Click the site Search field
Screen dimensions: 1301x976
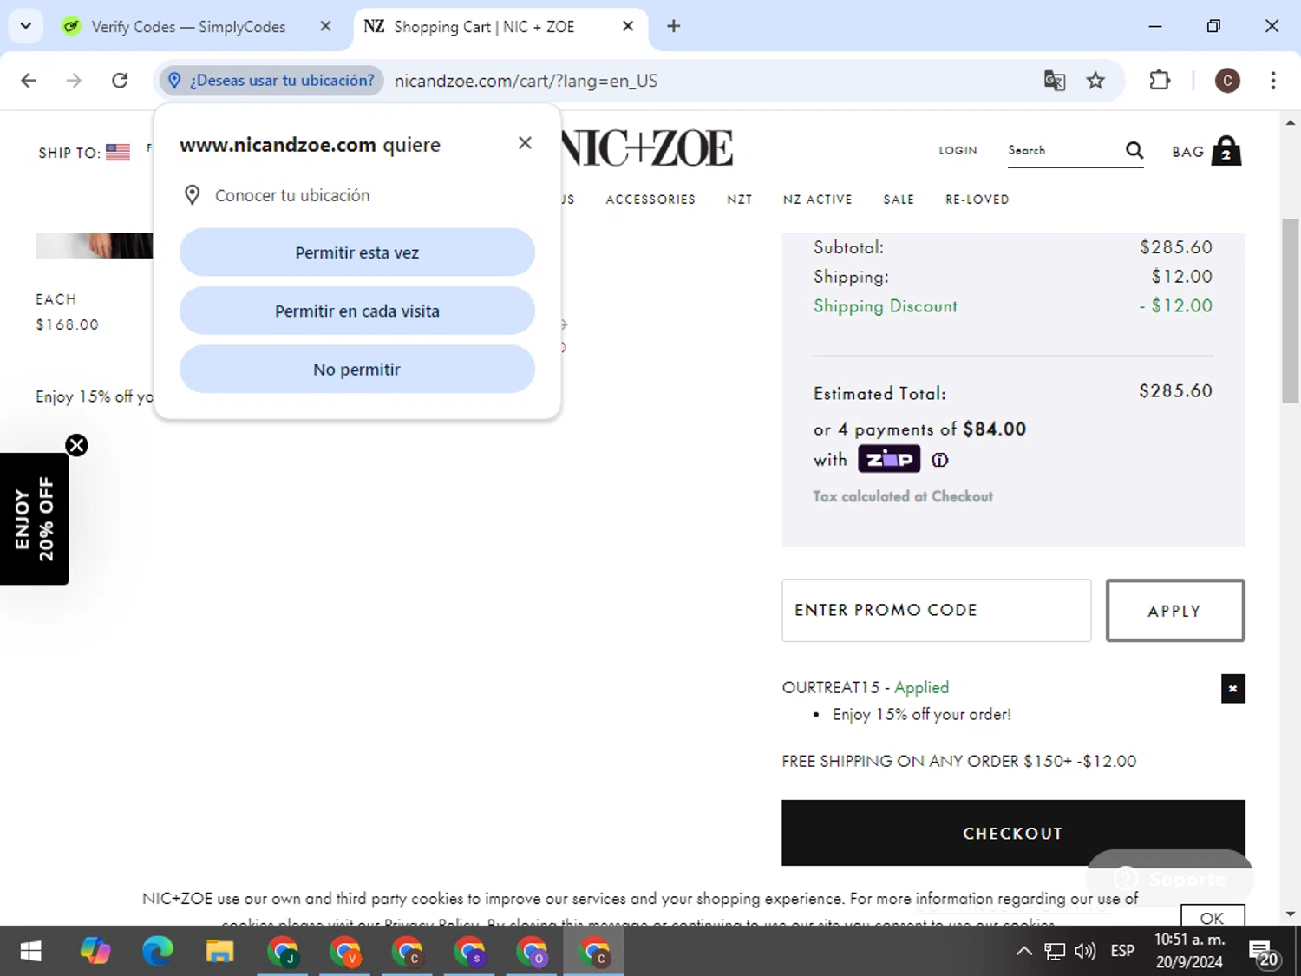[1063, 151]
